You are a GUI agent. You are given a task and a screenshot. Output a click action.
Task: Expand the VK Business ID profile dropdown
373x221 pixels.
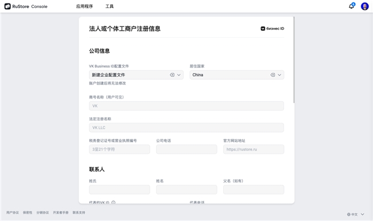point(179,75)
